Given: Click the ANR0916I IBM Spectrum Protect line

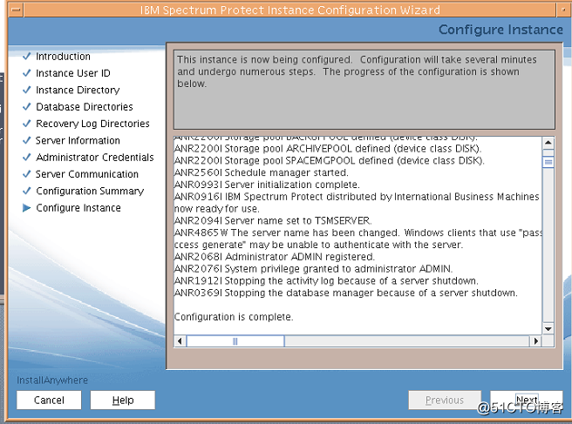Looking at the screenshot, I should [x=357, y=203].
